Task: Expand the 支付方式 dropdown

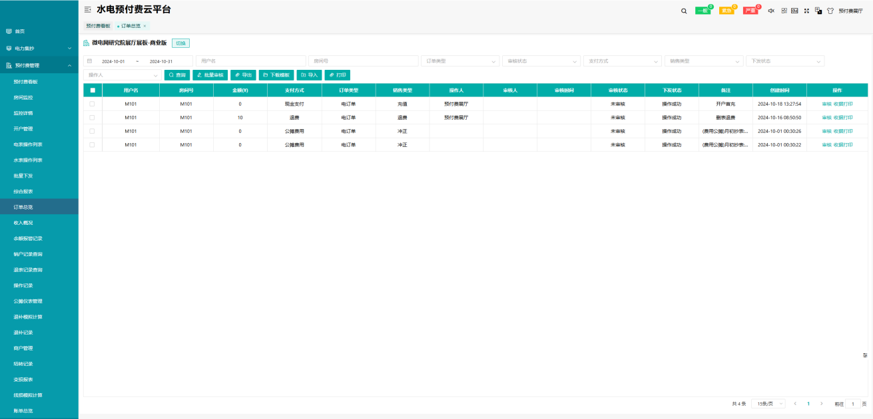Action: point(622,61)
